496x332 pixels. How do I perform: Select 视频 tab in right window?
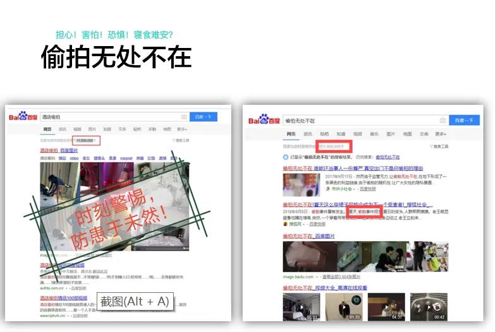[x=358, y=134]
